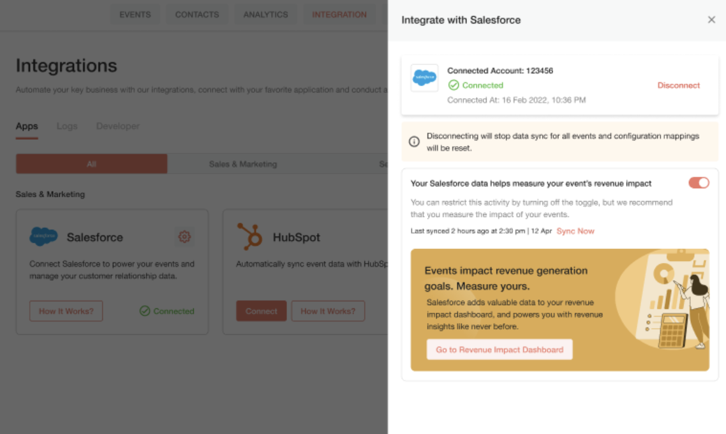
Task: Click Sync Now link
Action: pyautogui.click(x=575, y=231)
